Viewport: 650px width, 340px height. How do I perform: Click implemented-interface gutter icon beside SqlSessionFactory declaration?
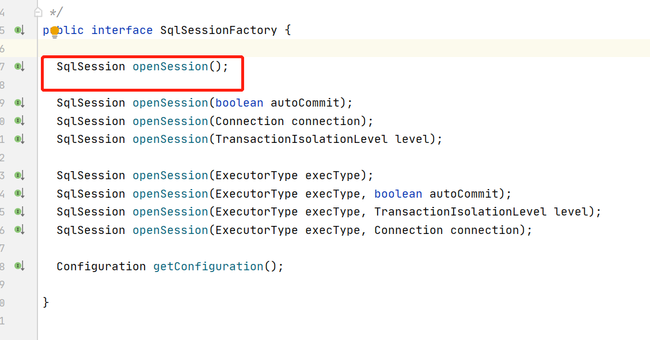pos(20,31)
